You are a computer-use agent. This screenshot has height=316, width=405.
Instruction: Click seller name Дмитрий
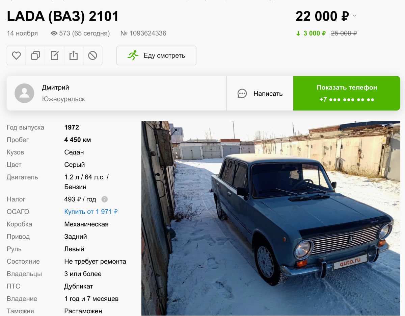[x=55, y=88]
